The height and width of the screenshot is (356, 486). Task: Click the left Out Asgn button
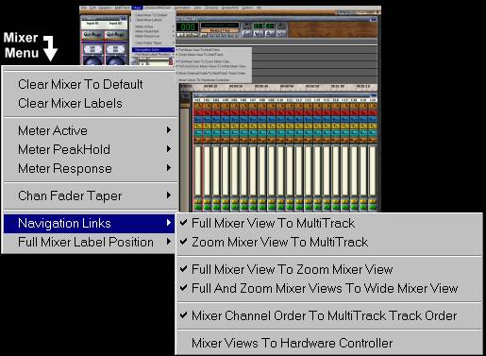pyautogui.click(x=92, y=34)
